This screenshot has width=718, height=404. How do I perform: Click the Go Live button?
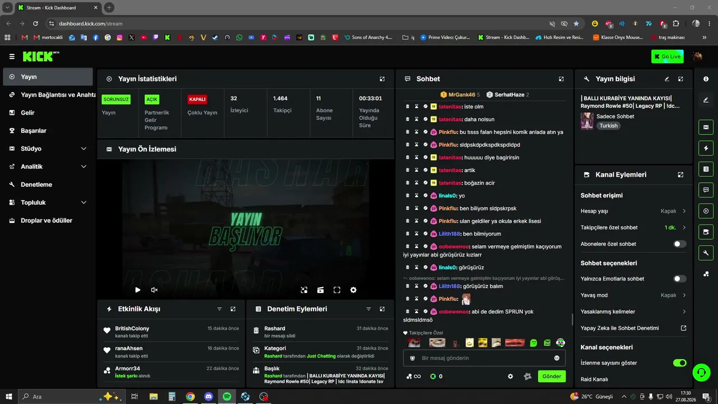tap(668, 57)
